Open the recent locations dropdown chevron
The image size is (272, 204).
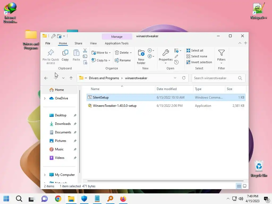click(63, 78)
